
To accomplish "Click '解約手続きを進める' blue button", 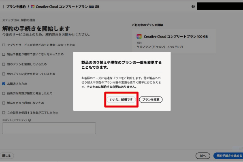I will click(228, 156).
